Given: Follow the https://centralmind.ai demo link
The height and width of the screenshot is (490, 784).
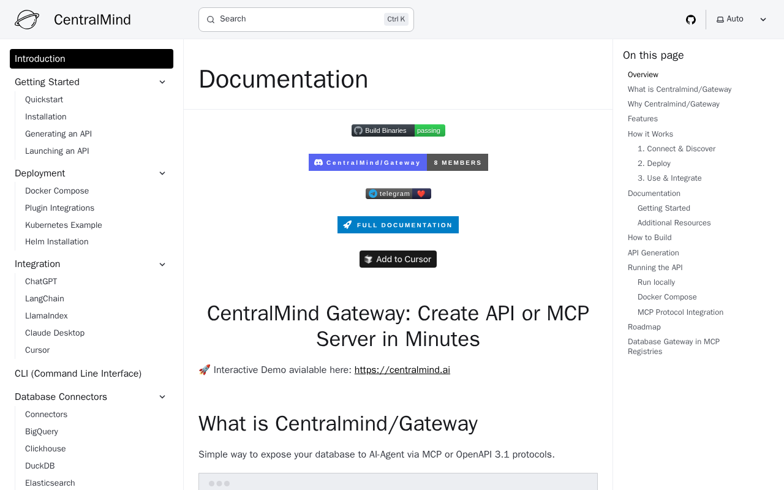Looking at the screenshot, I should tap(402, 370).
